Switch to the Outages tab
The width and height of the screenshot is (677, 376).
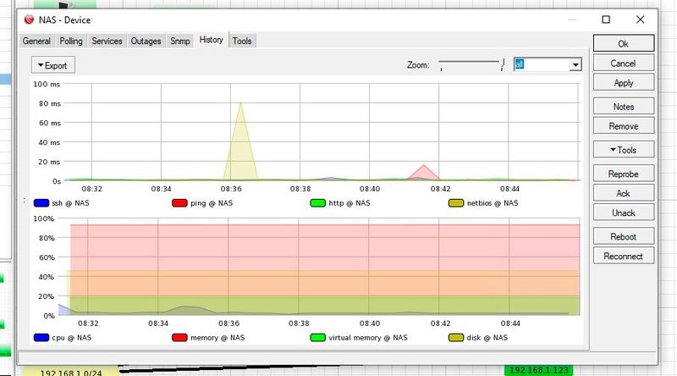(146, 41)
